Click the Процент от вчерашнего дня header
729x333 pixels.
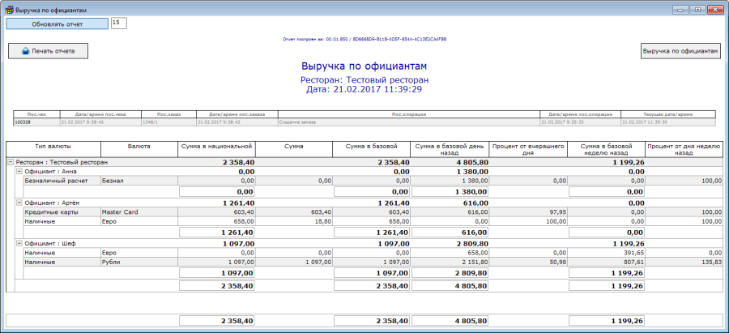526,148
